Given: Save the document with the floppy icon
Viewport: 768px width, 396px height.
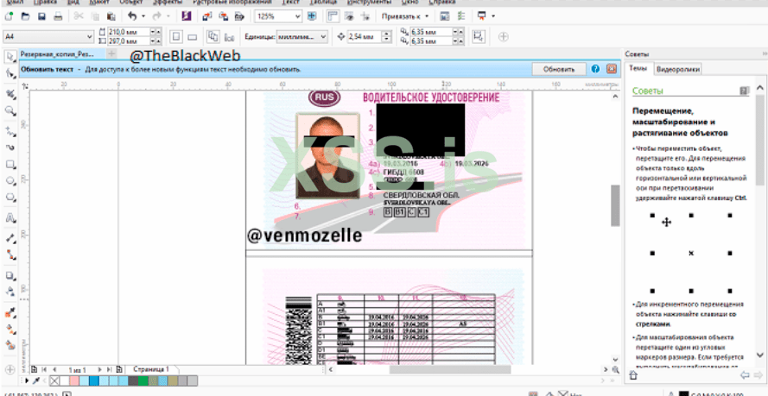Looking at the screenshot, I should [41, 16].
